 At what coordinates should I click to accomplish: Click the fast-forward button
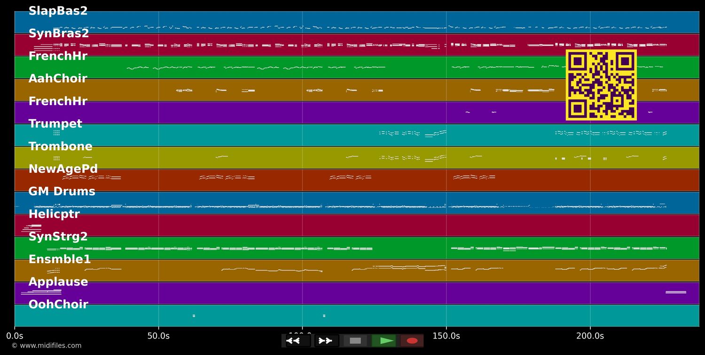(x=327, y=340)
